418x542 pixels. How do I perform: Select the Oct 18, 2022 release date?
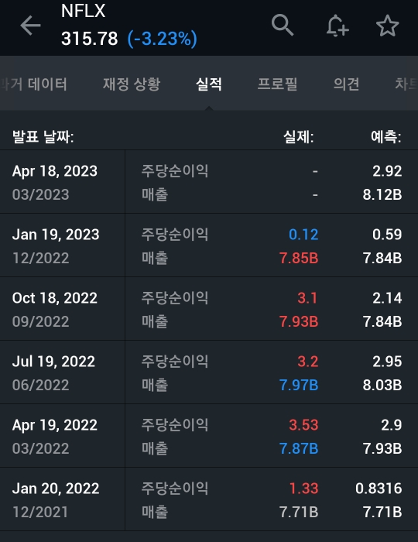[55, 298]
